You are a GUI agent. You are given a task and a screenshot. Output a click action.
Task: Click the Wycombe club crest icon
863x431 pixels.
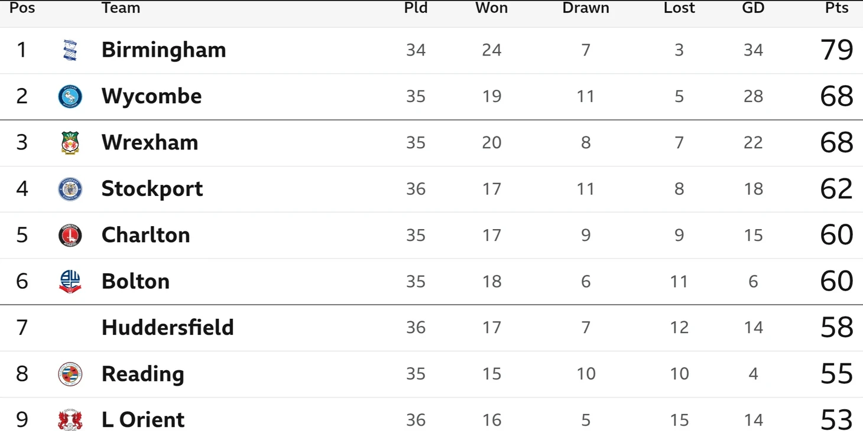70,96
